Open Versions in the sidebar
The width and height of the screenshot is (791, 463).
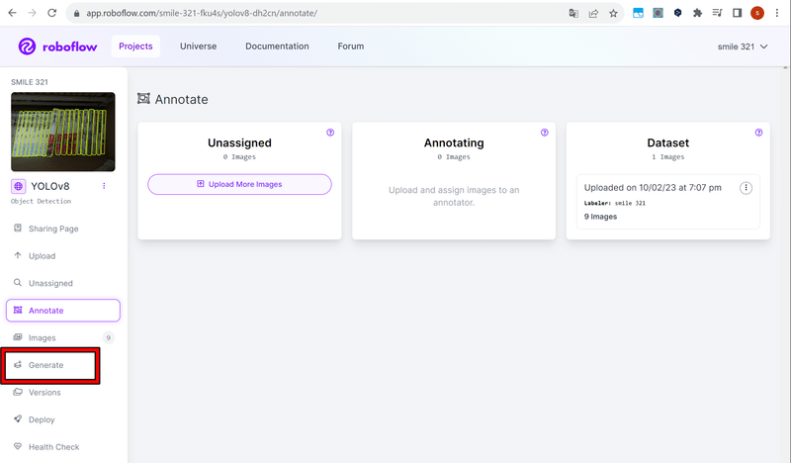[x=63, y=393]
